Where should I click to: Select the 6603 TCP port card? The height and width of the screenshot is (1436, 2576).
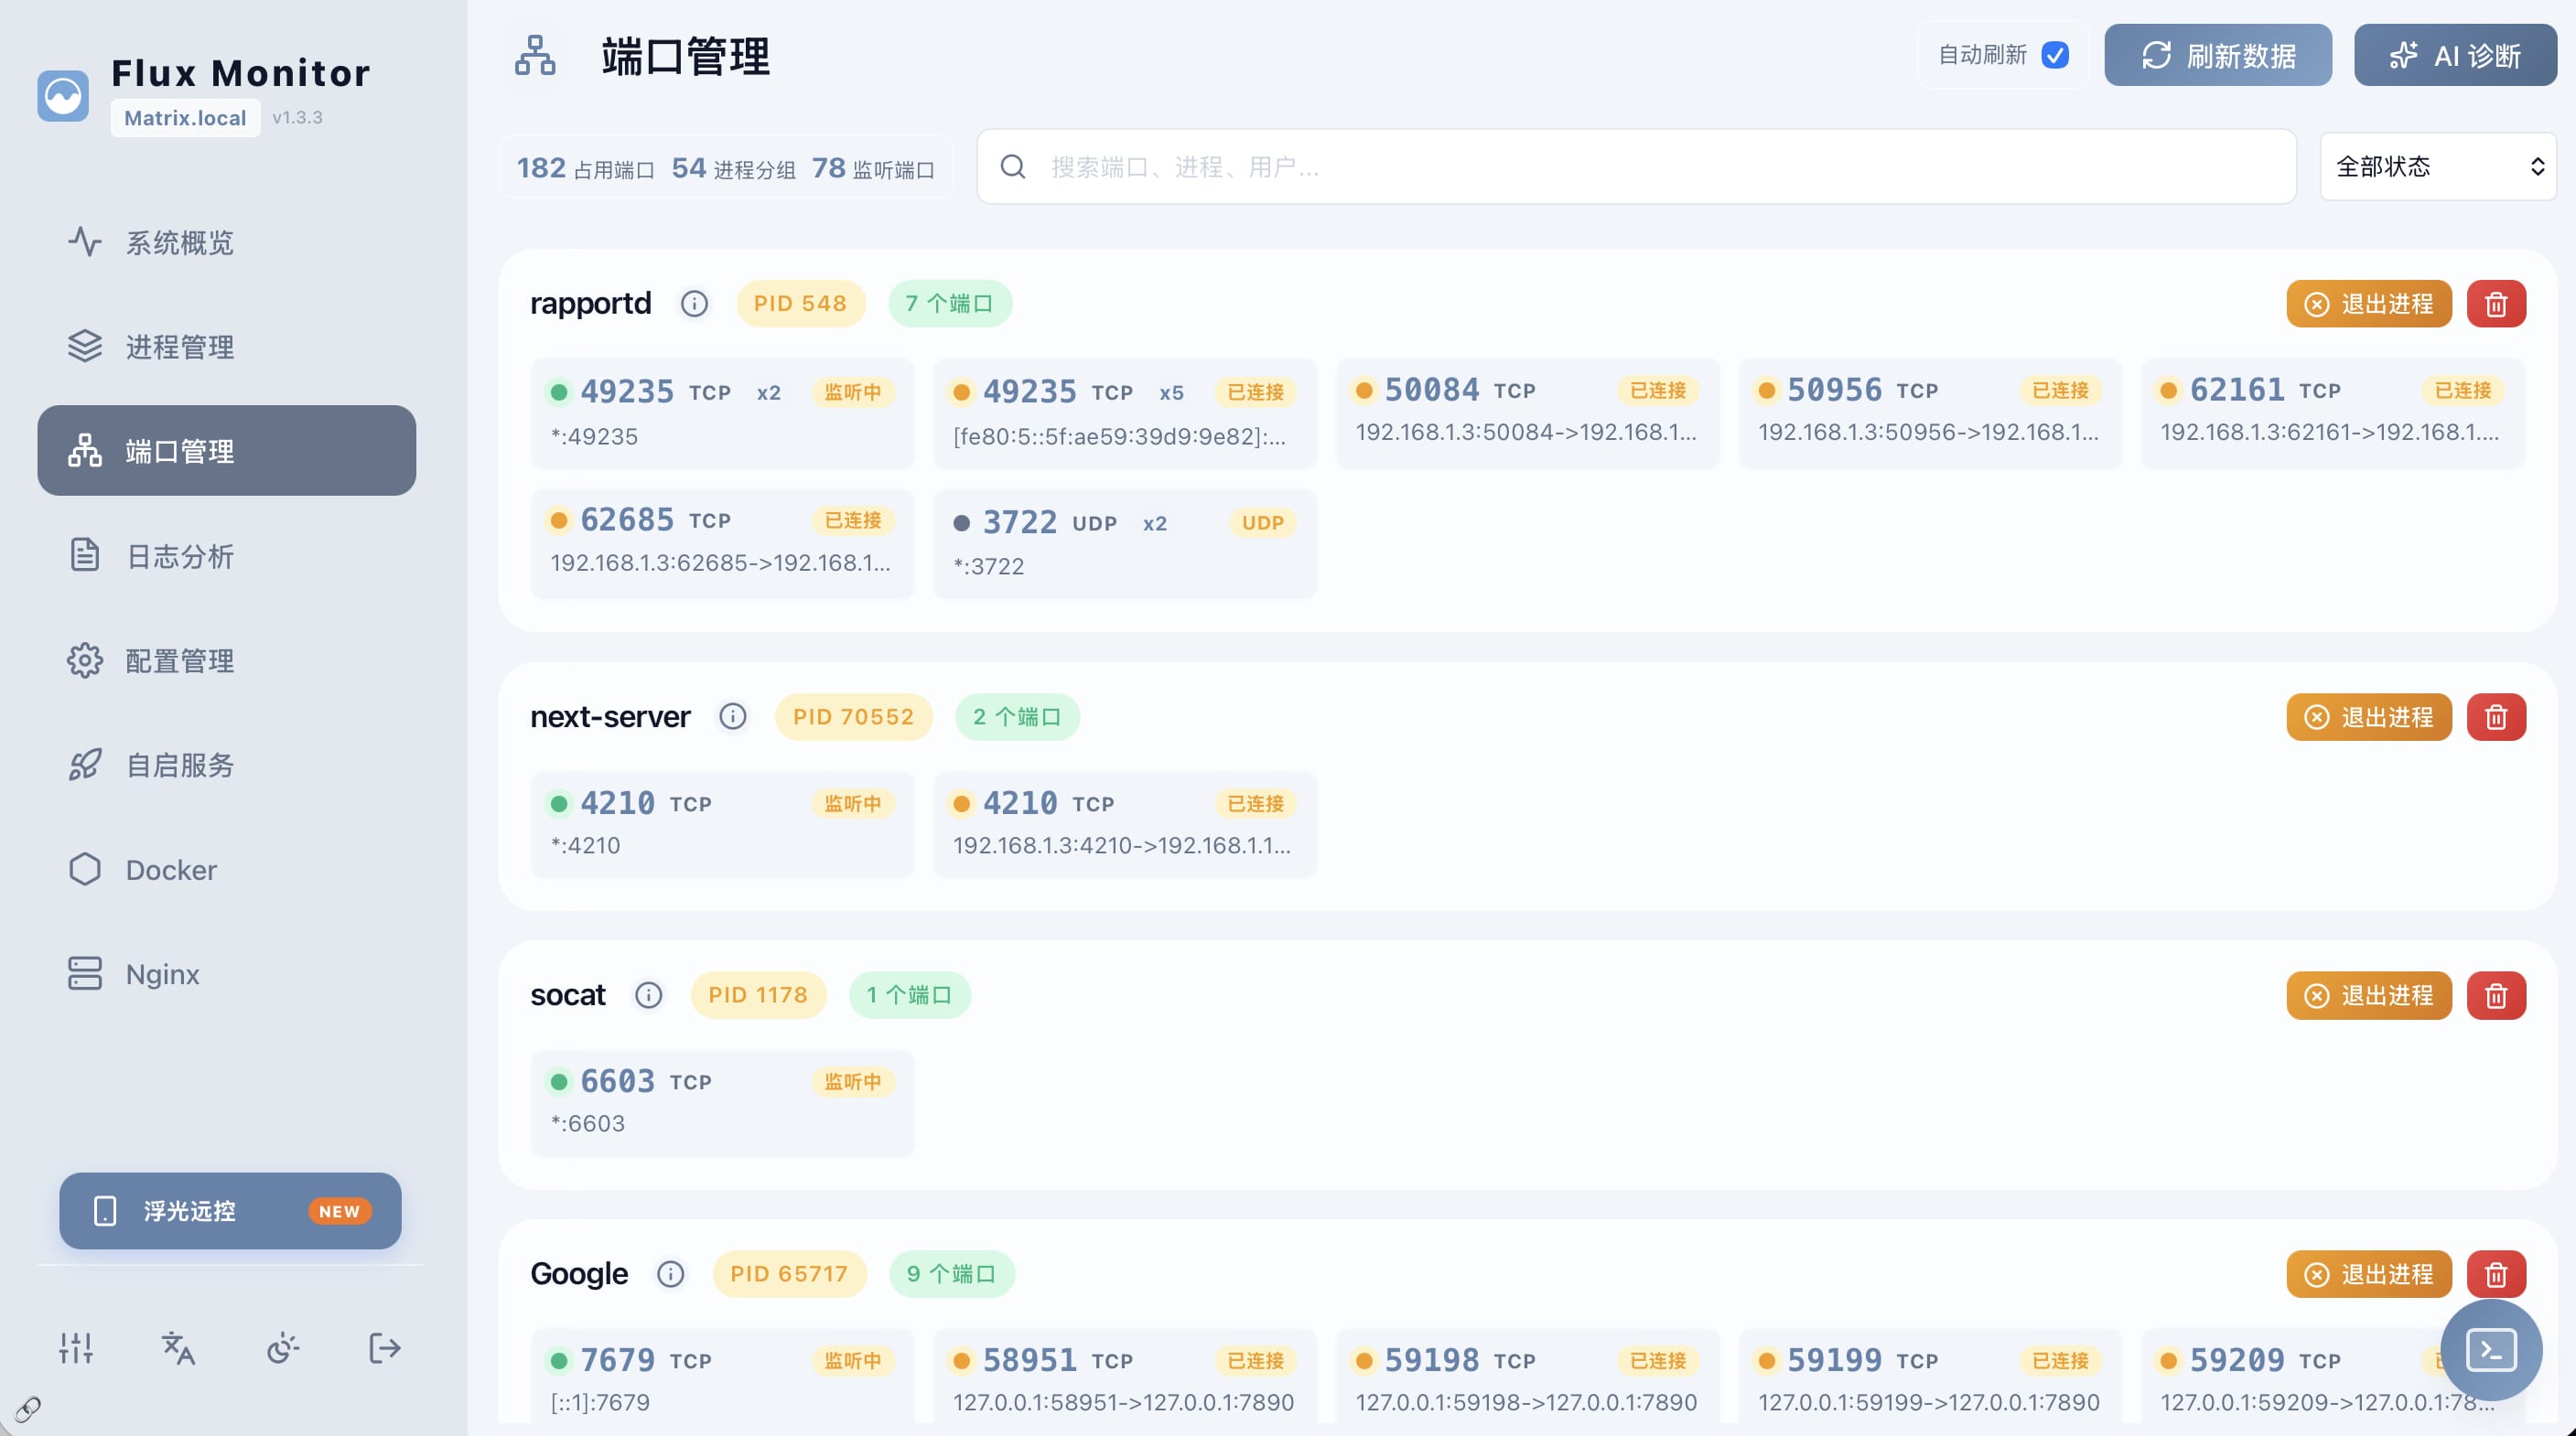pyautogui.click(x=722, y=1103)
